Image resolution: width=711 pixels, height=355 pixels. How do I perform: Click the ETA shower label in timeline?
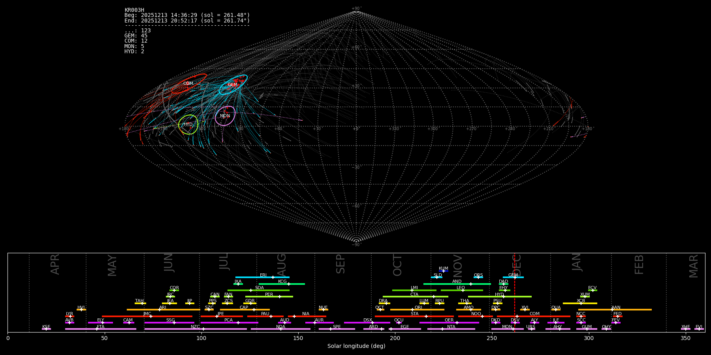point(101,327)
